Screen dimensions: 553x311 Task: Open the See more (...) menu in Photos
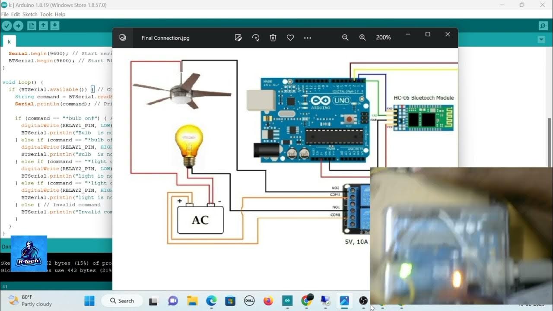(x=308, y=38)
